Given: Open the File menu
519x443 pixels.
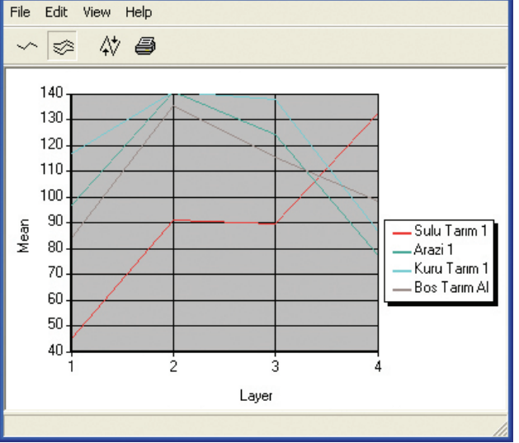Looking at the screenshot, I should (x=21, y=12).
